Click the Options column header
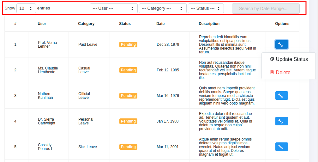This screenshot has height=162, width=318. (x=282, y=23)
